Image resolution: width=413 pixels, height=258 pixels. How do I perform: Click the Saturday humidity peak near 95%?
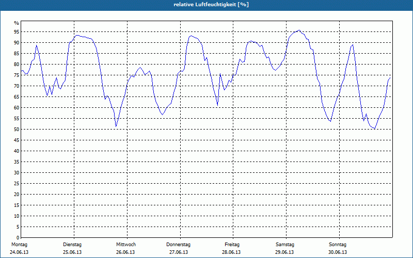[299, 30]
